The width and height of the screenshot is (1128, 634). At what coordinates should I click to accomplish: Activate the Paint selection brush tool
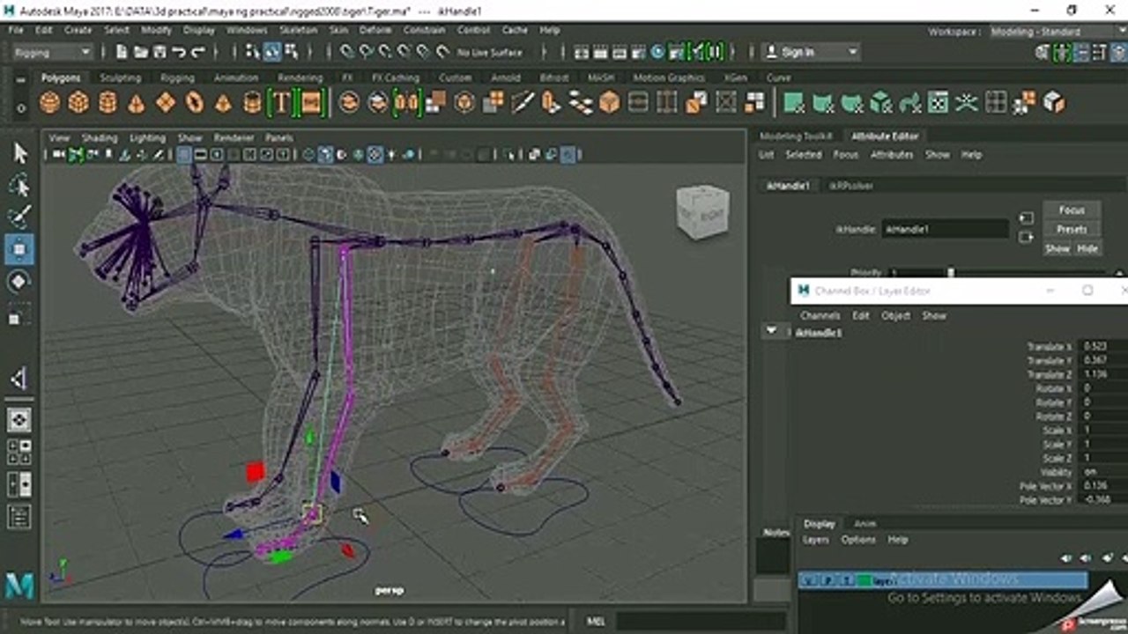pos(19,217)
